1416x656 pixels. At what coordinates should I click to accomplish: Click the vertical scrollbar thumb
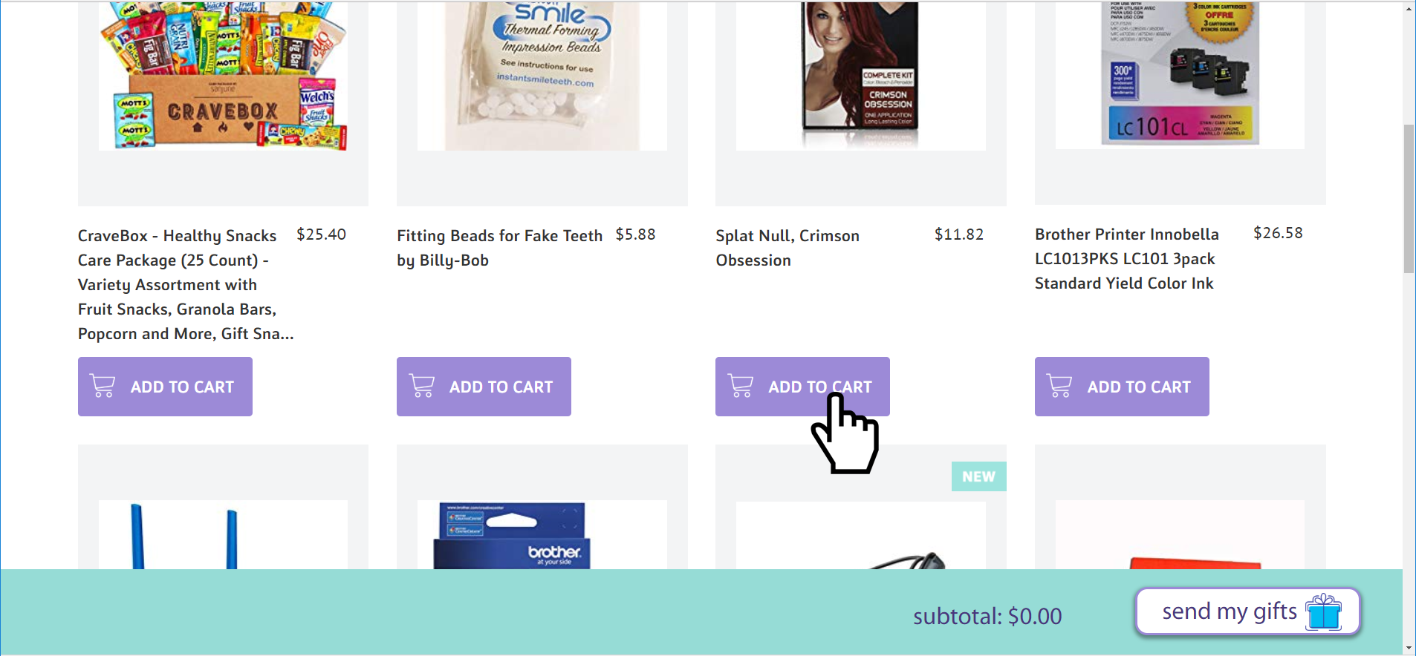click(x=1409, y=199)
